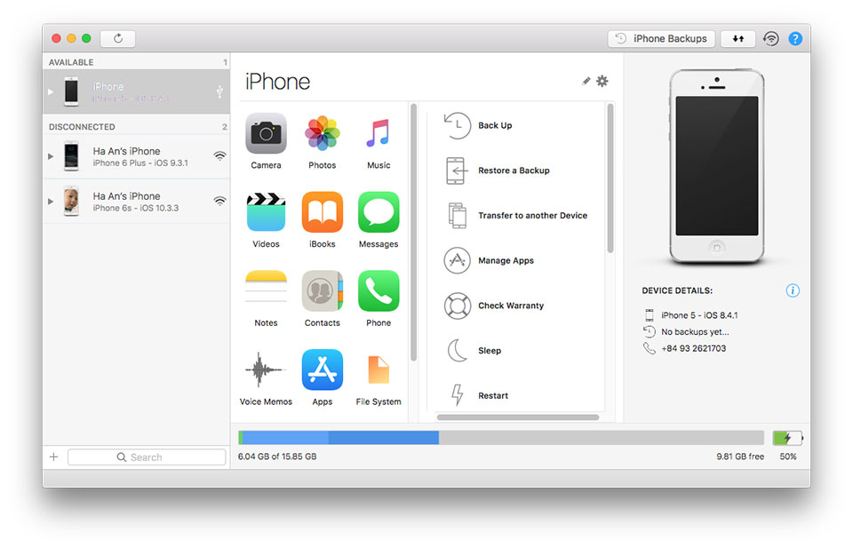Click the AVAILABLE section header
The height and width of the screenshot is (548, 853).
(x=71, y=62)
